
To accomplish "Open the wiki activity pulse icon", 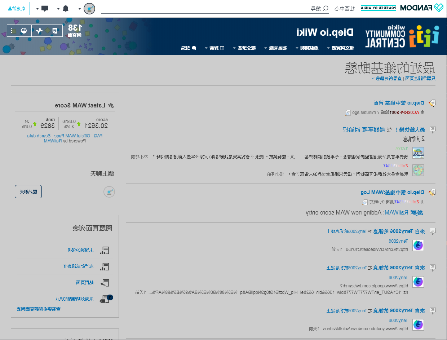I will coord(39,31).
